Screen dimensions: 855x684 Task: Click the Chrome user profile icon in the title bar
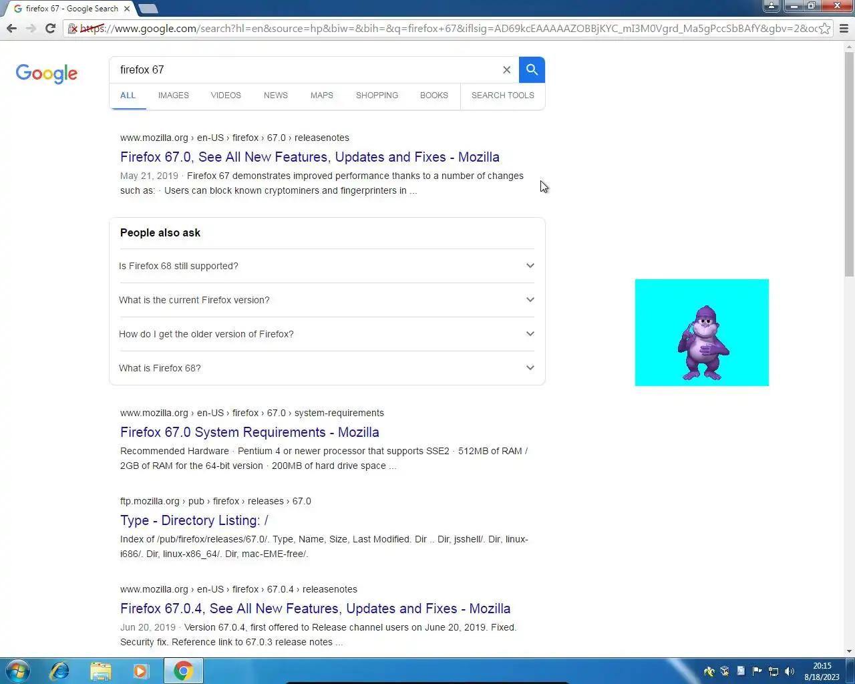772,6
